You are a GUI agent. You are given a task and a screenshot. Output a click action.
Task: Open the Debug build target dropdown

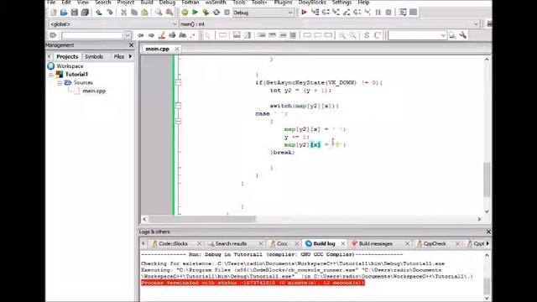[289, 13]
